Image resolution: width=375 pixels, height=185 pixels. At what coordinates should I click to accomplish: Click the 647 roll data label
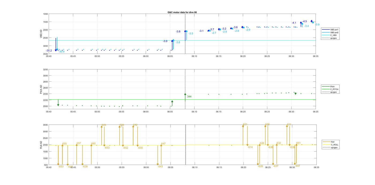tap(163, 144)
